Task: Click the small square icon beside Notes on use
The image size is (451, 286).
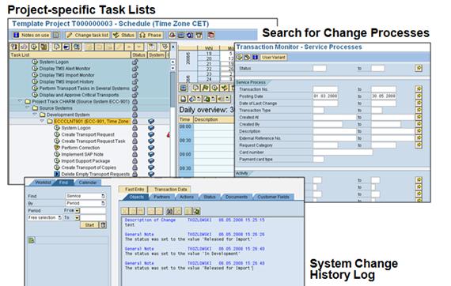Action: pos(56,35)
